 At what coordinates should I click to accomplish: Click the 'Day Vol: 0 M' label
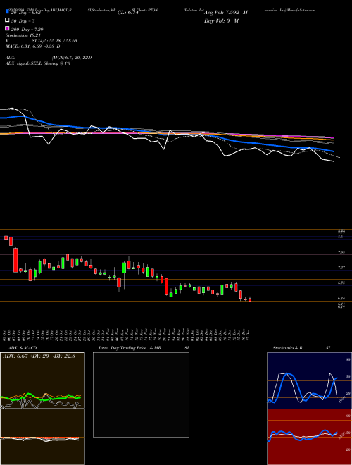tap(221, 20)
